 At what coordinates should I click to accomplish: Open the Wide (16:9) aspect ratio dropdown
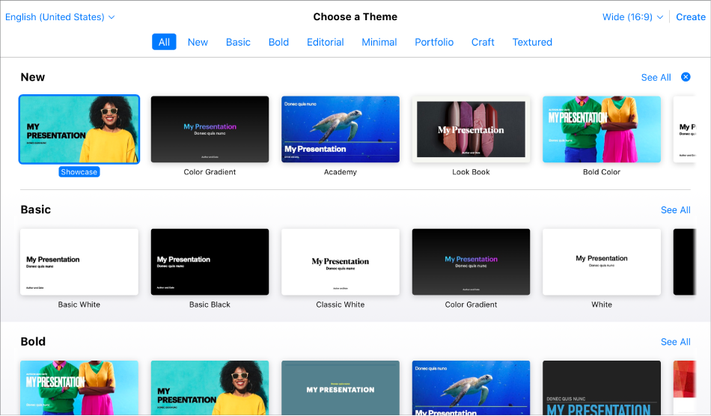[632, 17]
